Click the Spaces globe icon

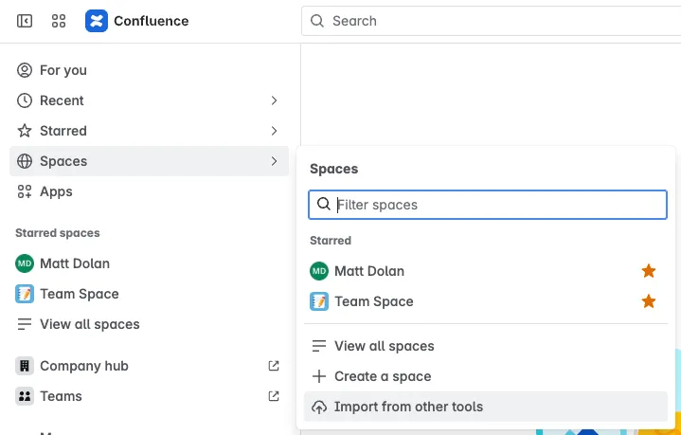pyautogui.click(x=25, y=161)
